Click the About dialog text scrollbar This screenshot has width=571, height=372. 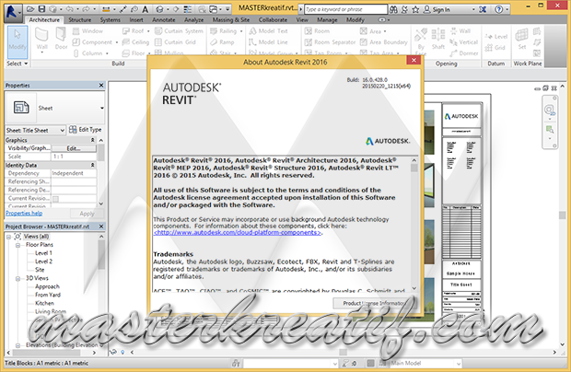(x=414, y=224)
